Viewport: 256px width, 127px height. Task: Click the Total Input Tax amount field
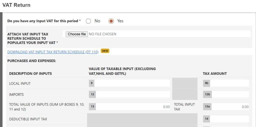pyautogui.click(x=230, y=107)
